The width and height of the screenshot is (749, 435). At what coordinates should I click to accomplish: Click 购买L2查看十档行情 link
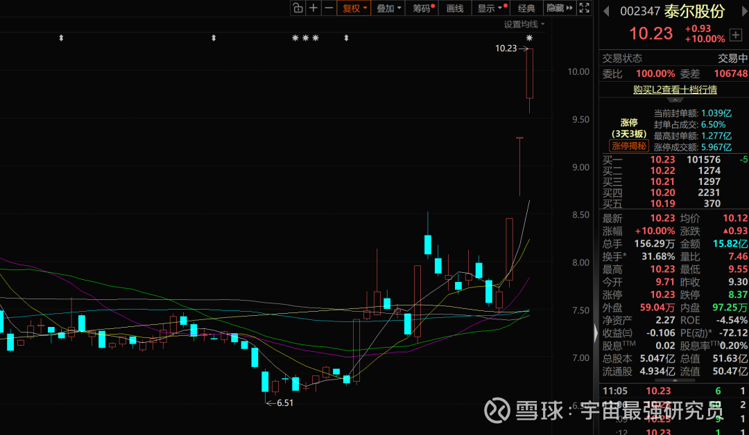pyautogui.click(x=675, y=89)
